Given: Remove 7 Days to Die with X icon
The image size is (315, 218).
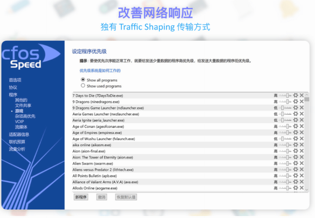Looking at the screenshot, I should pyautogui.click(x=301, y=95).
